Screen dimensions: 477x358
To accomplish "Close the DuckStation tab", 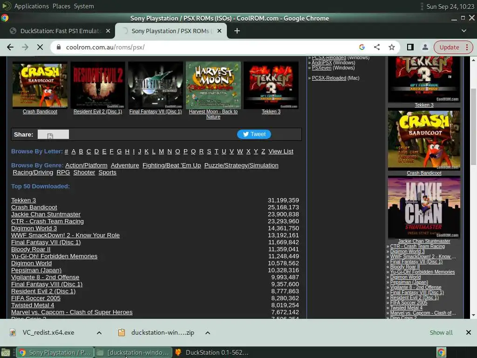I will point(108,31).
